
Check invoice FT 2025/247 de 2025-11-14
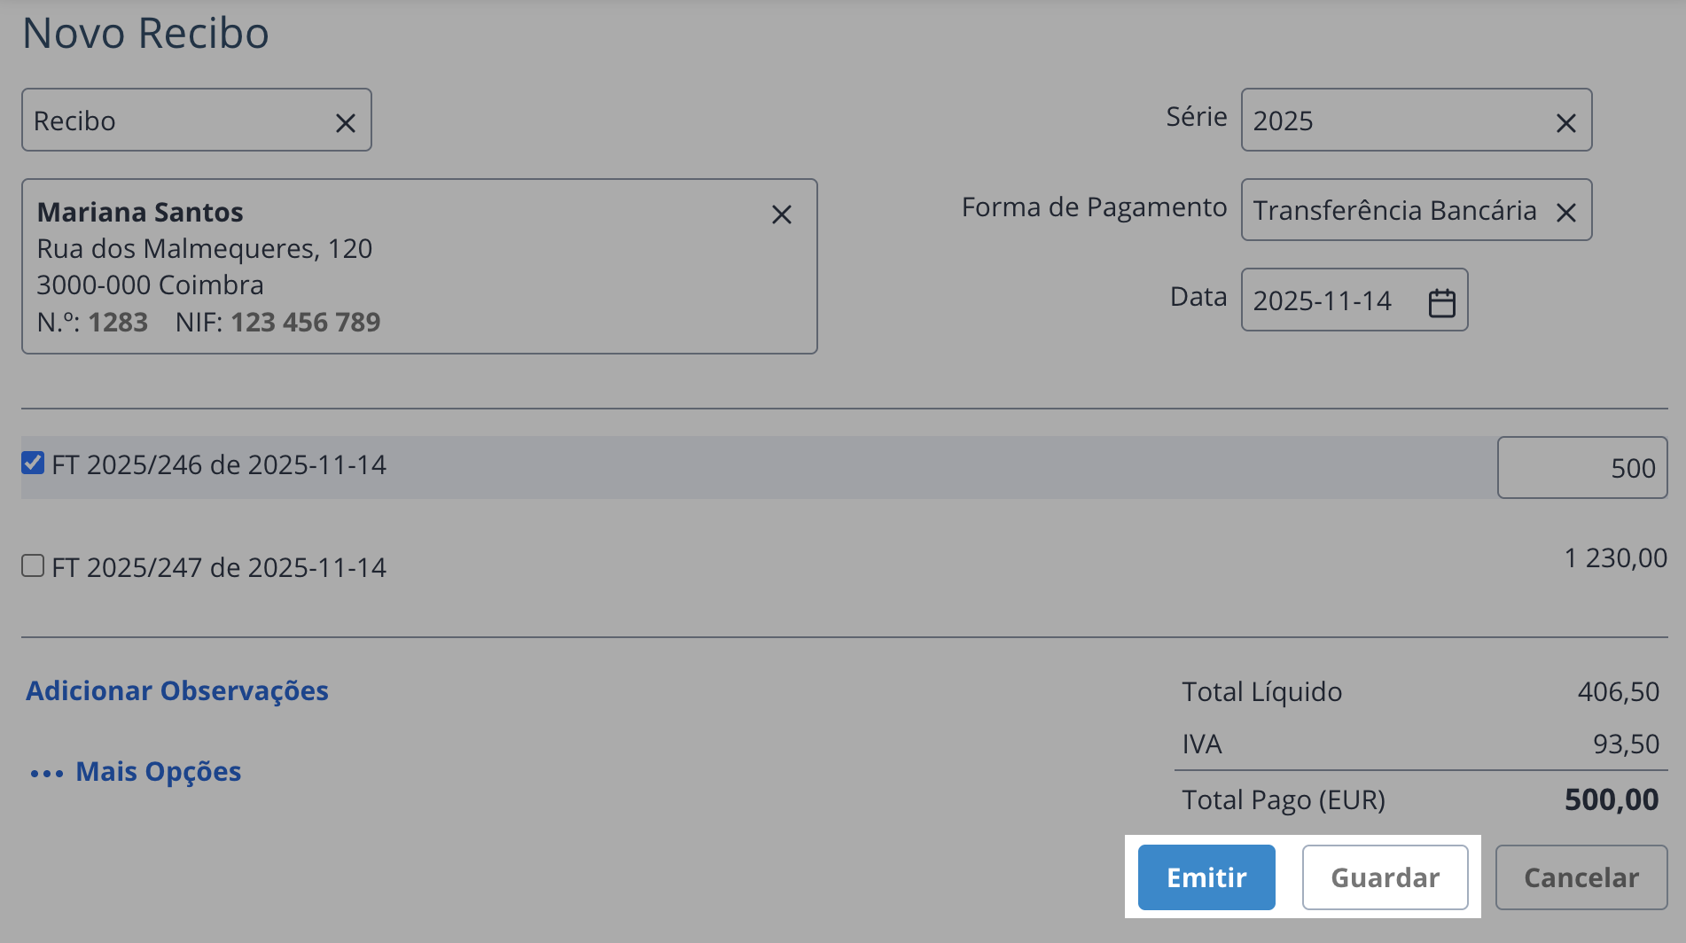(32, 565)
